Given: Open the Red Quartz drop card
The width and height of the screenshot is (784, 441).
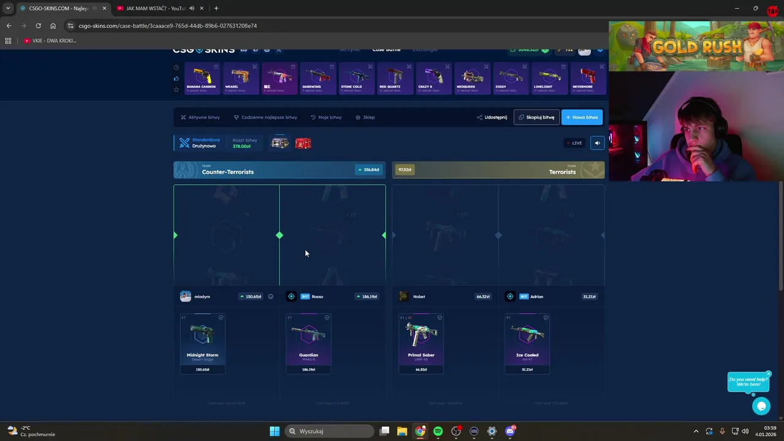Looking at the screenshot, I should tap(395, 78).
